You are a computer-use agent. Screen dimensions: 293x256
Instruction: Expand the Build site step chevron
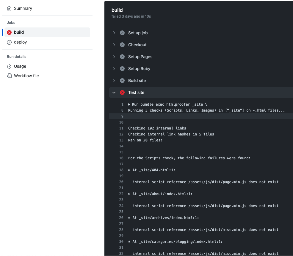coord(114,81)
